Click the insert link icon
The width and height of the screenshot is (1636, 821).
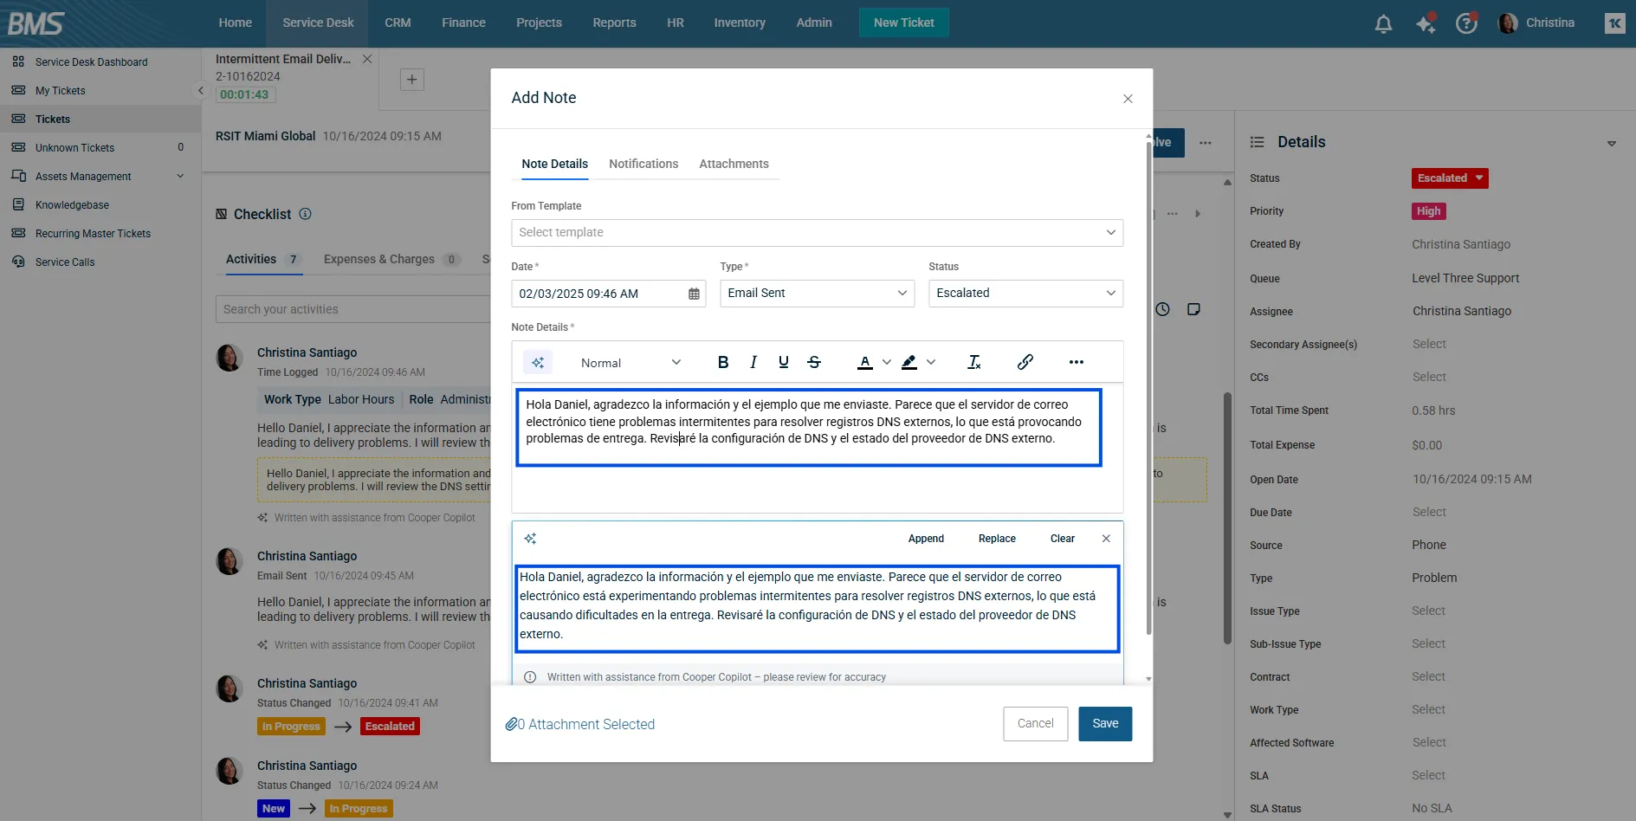click(1025, 362)
